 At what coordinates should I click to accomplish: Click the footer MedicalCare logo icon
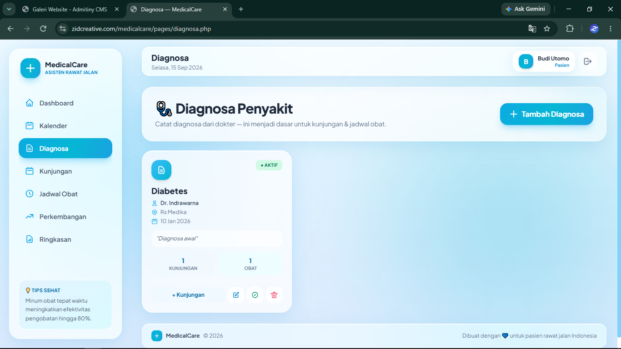pyautogui.click(x=157, y=336)
